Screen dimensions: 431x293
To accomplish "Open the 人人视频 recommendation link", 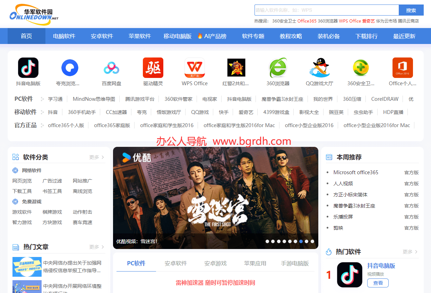I will tap(343, 184).
